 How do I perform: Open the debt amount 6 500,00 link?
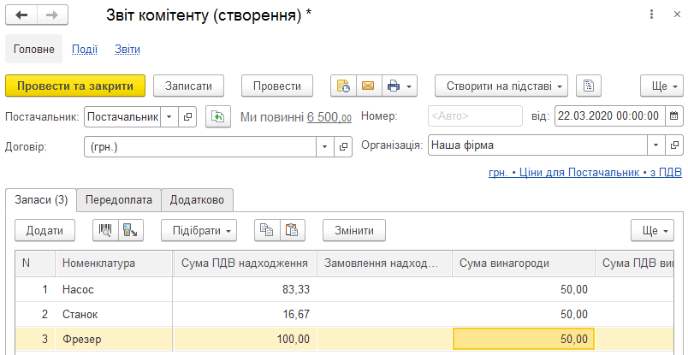tap(329, 116)
